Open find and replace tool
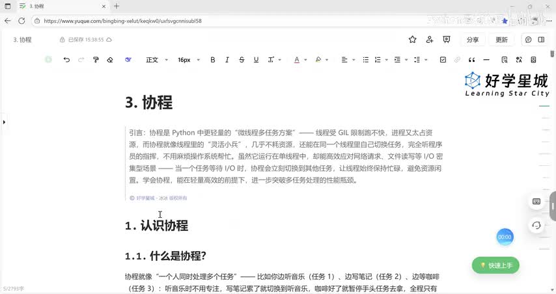Screen dimensions: 556x294 pyautogui.click(x=504, y=60)
